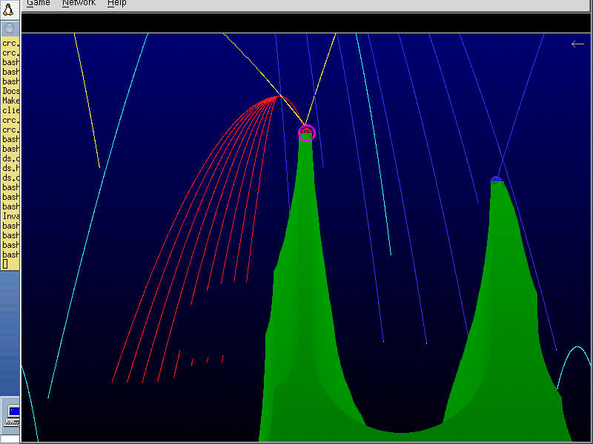The image size is (593, 444).
Task: Open the Network menu
Action: pyautogui.click(x=79, y=3)
